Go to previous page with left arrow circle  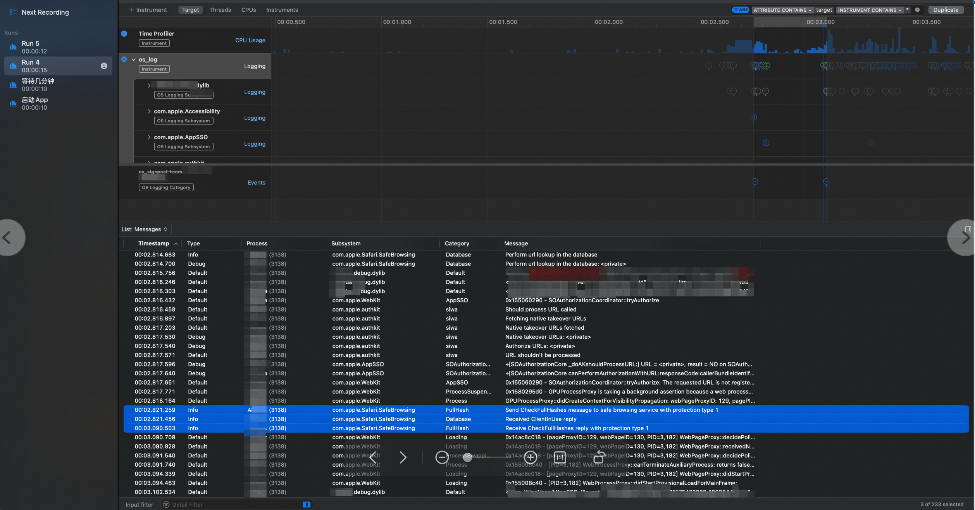click(9, 238)
